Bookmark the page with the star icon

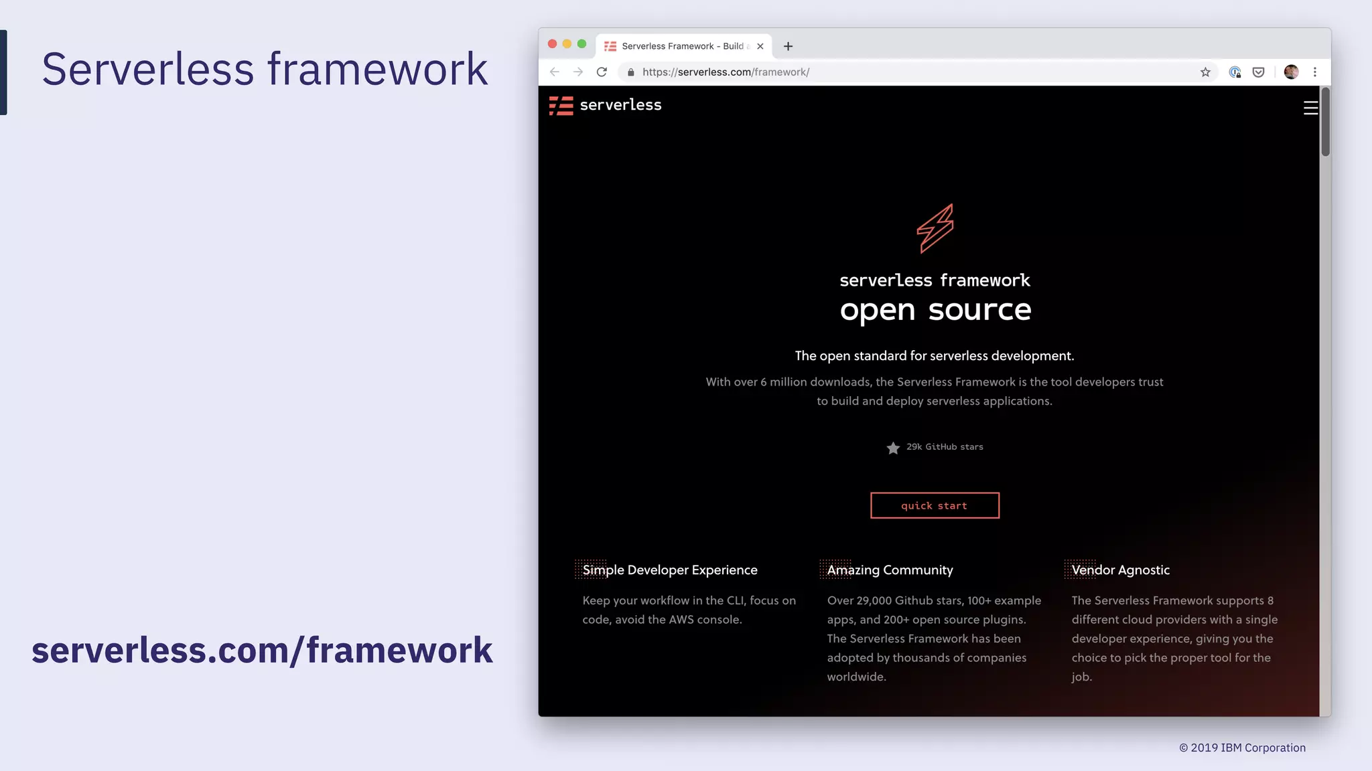click(1205, 72)
